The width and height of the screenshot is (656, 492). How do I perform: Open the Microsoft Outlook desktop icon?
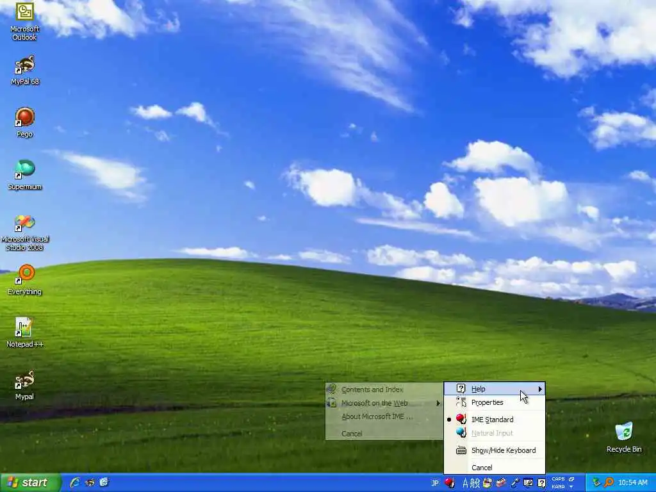click(x=25, y=21)
